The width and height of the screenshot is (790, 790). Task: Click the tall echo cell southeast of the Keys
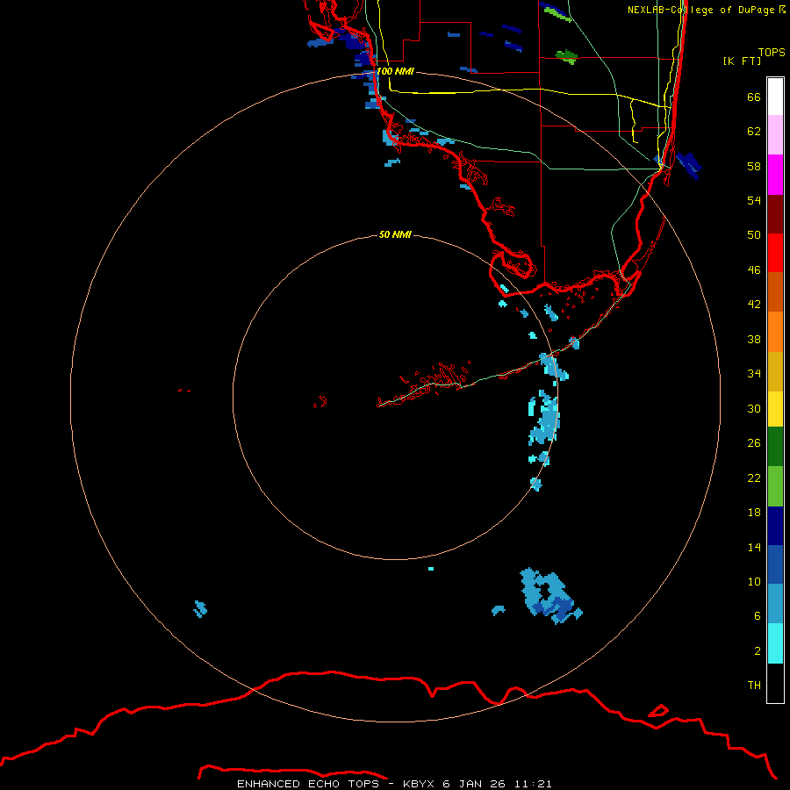543,418
